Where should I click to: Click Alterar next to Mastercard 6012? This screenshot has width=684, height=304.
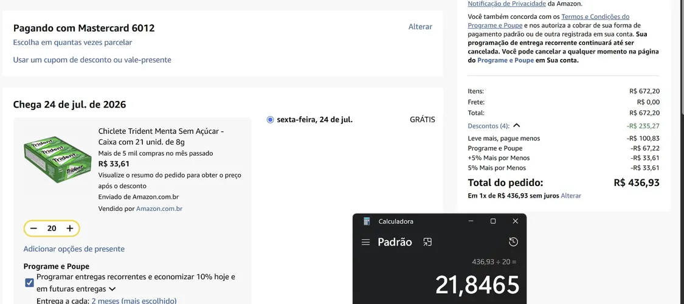420,27
